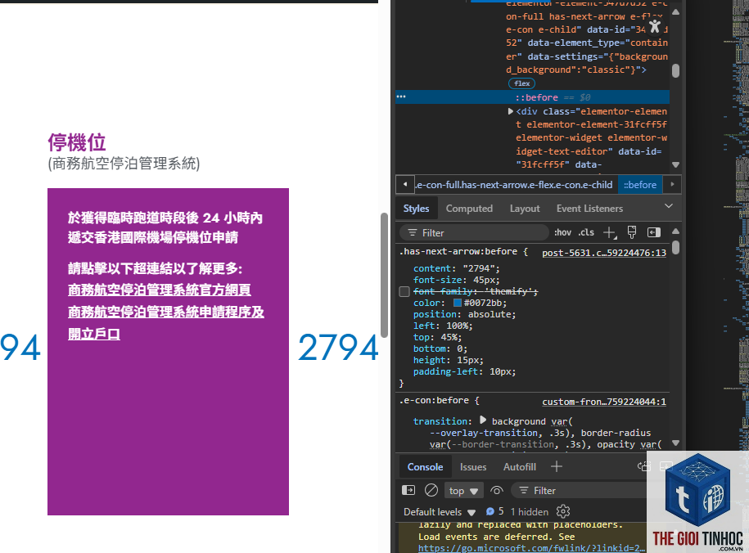Viewport: 749px width, 553px height.
Task: Select the ::before breadcrumb item
Action: [639, 185]
